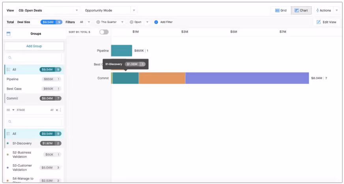
Task: Collapse the Stage group triangle
Action: tap(13, 110)
